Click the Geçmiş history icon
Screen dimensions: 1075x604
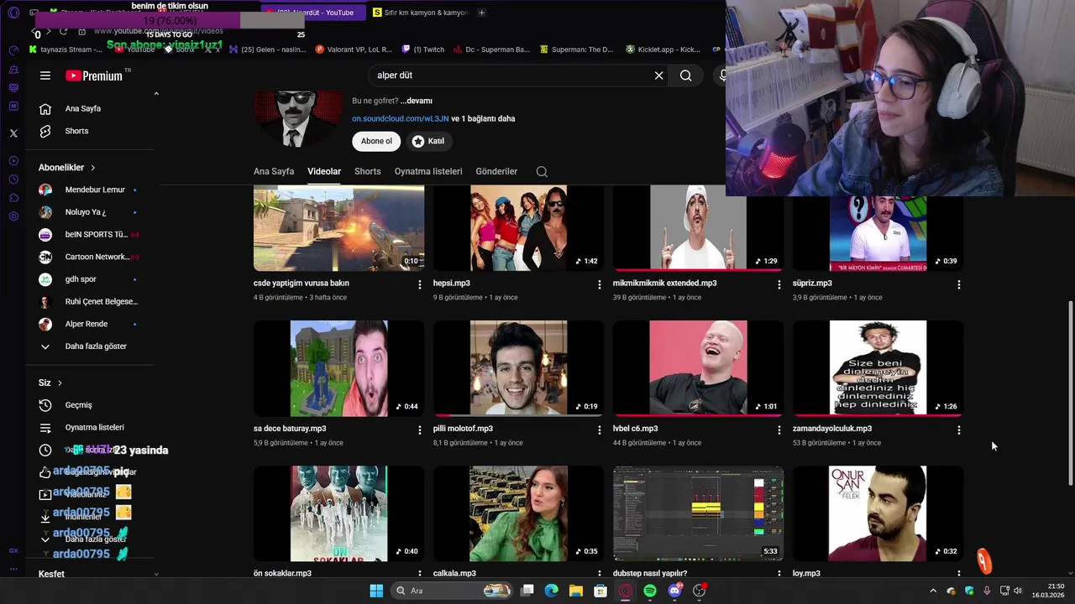pos(45,405)
